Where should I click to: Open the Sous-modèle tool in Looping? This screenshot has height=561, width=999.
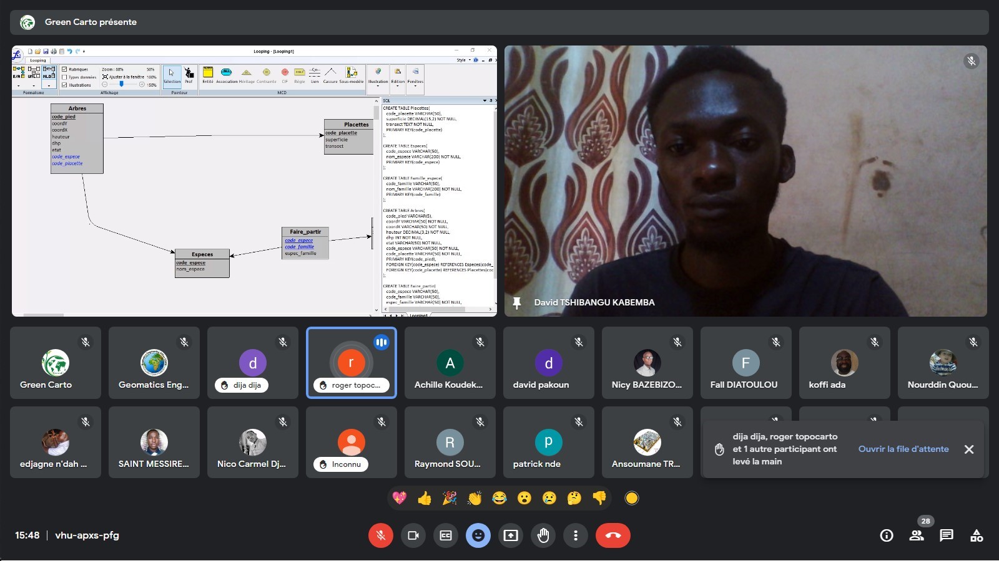tap(352, 75)
